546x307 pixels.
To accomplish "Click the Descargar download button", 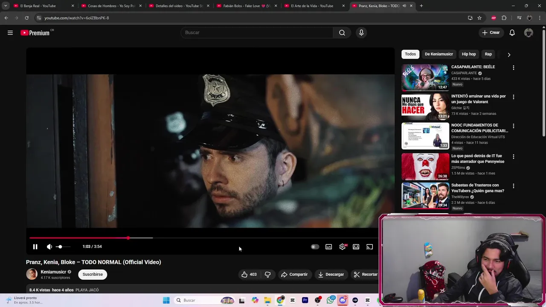I will (x=331, y=275).
